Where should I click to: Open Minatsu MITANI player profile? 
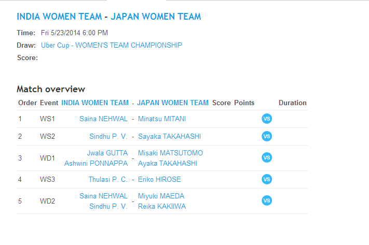[162, 119]
